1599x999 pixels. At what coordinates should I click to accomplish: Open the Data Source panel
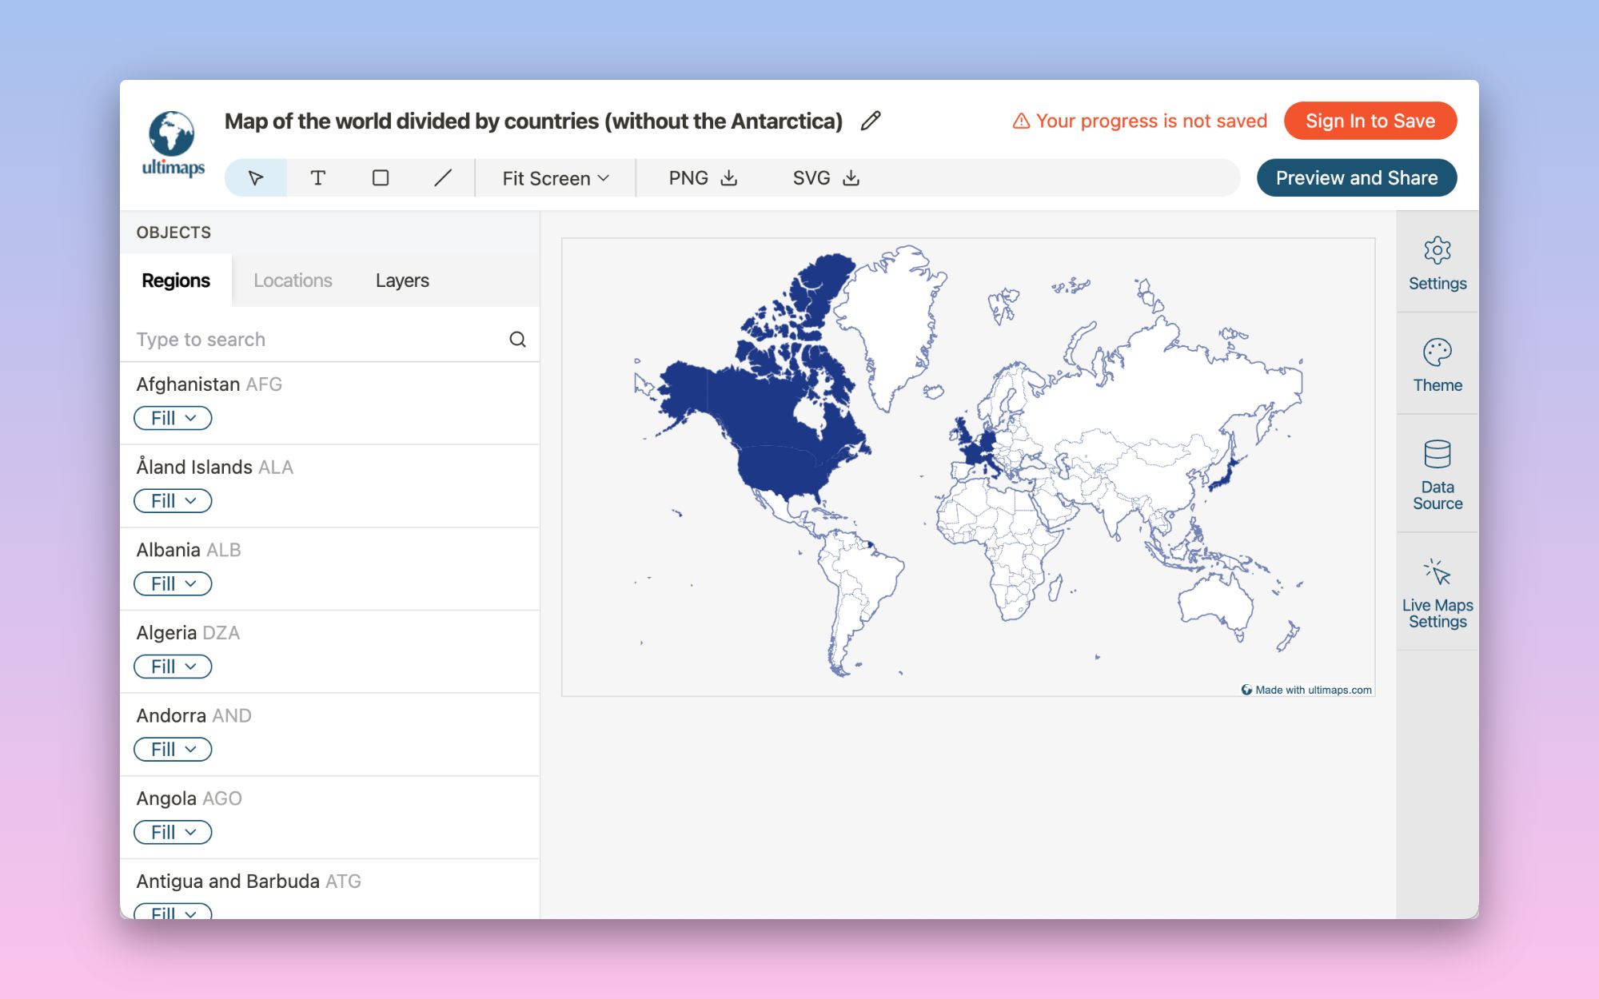coord(1436,474)
